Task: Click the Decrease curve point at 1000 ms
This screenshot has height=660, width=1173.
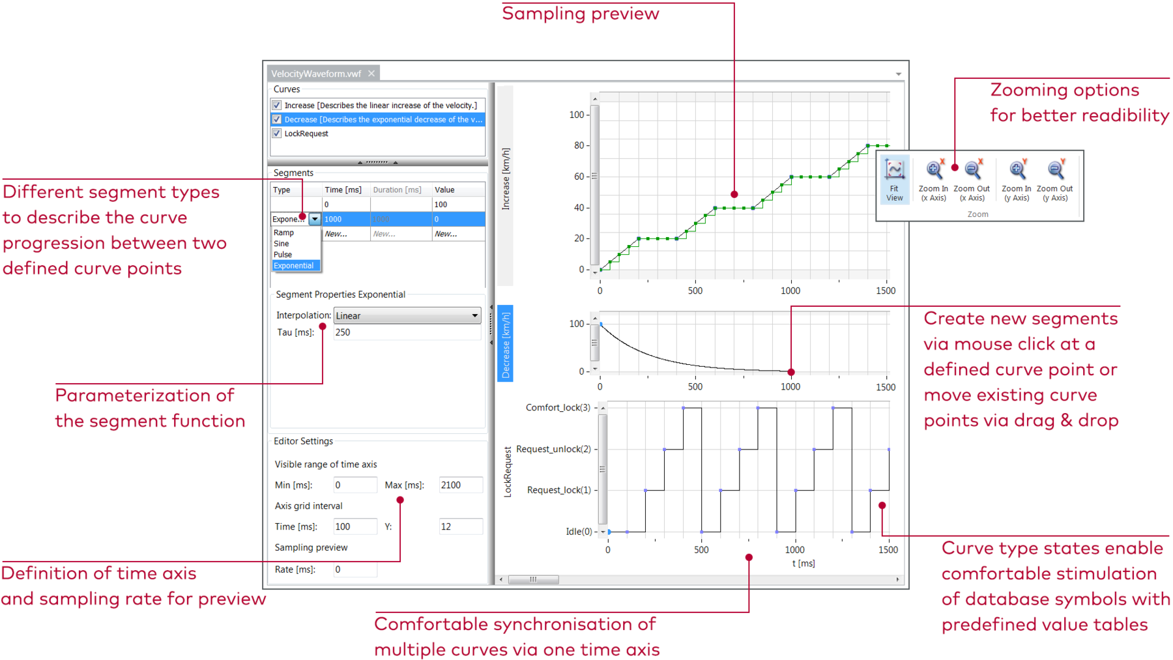Action: click(791, 372)
